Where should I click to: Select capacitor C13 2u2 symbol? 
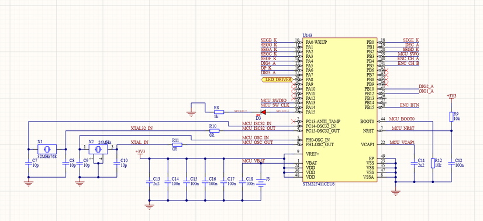pos(149,182)
